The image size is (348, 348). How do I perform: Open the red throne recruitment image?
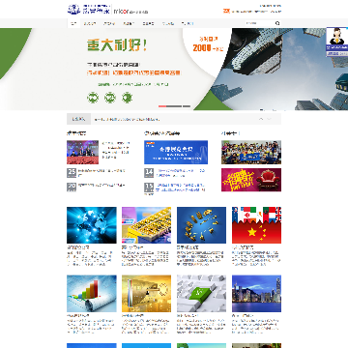click(251, 180)
